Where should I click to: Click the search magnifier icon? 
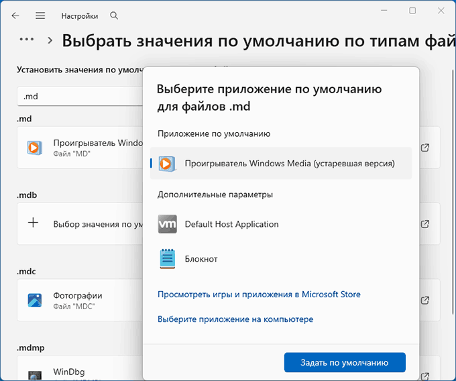pyautogui.click(x=114, y=15)
